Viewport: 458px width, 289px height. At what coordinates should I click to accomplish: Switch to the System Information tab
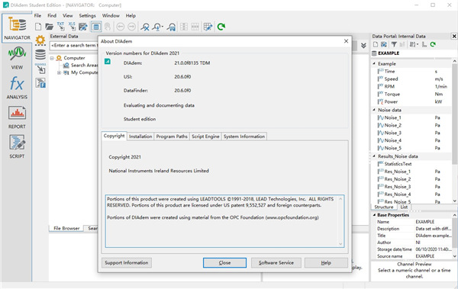244,136
